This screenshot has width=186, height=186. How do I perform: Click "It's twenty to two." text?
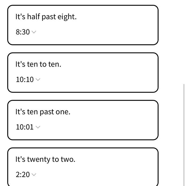coord(45,159)
